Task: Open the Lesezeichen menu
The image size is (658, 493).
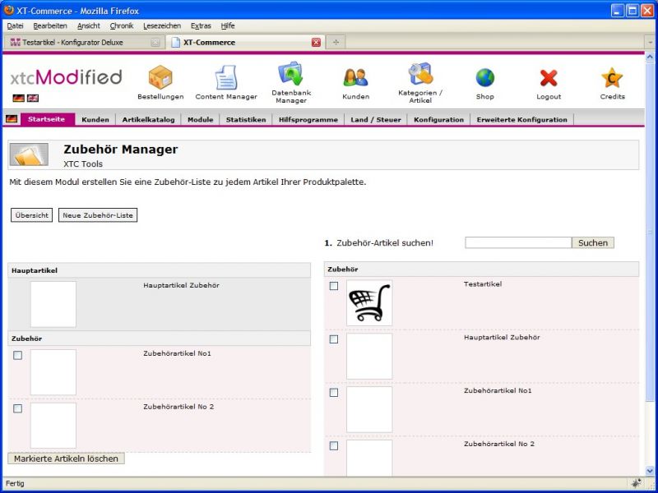Action: click(x=162, y=25)
